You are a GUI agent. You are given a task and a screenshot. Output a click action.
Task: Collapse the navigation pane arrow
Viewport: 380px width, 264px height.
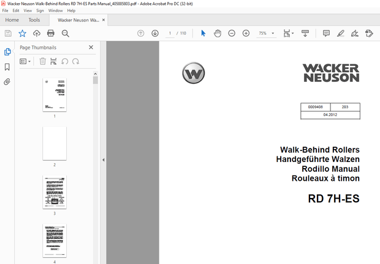click(104, 159)
